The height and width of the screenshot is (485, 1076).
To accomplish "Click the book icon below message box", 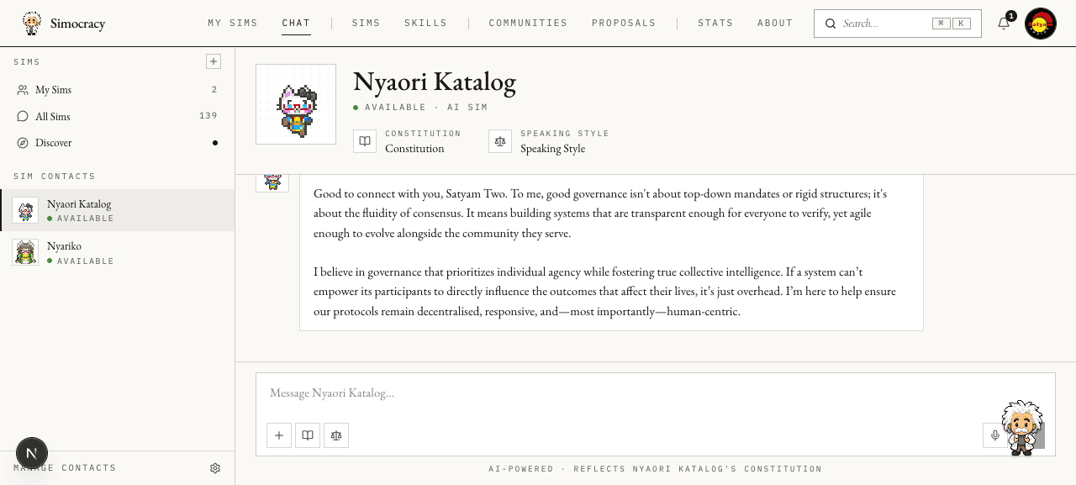I will click(308, 435).
